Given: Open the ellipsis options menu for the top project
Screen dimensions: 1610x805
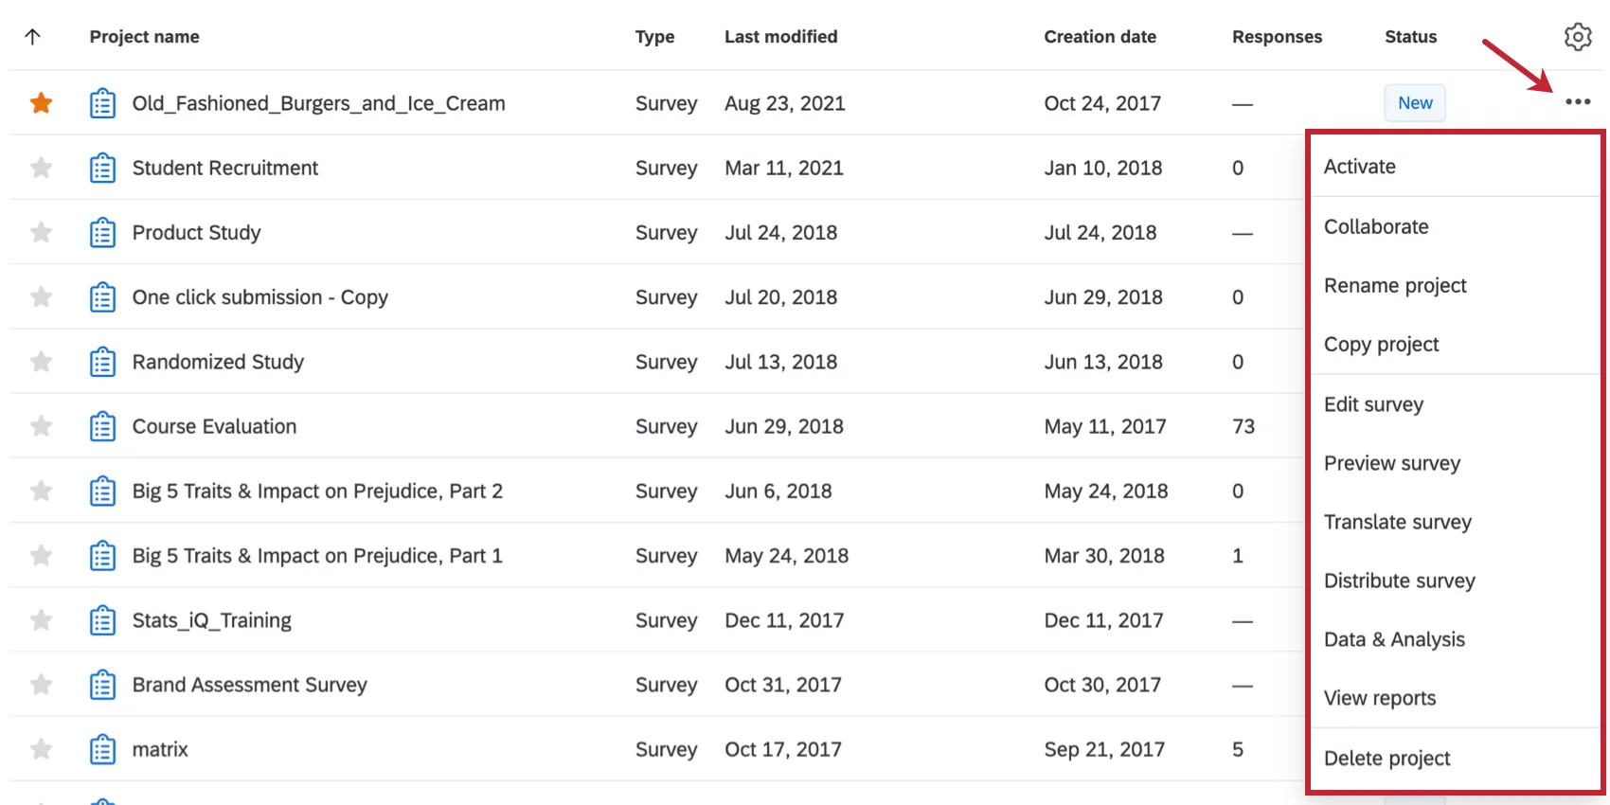Looking at the screenshot, I should 1578,102.
